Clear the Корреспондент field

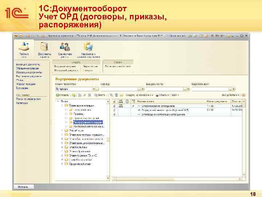click(234, 89)
